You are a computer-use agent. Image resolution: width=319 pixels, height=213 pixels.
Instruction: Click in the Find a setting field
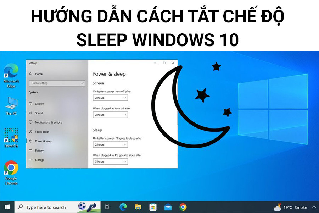pyautogui.click(x=57, y=83)
